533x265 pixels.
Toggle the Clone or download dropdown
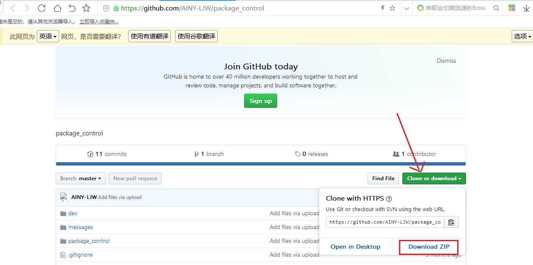pos(434,178)
